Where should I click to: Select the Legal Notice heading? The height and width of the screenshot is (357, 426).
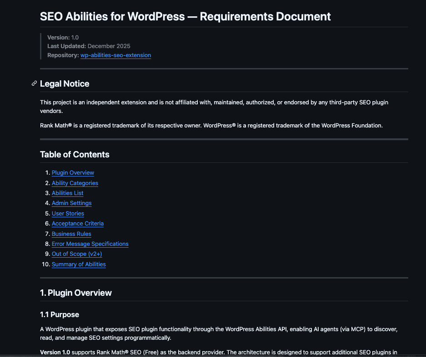[65, 83]
